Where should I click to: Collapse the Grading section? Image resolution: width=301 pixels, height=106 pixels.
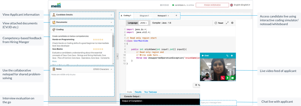tap(111, 30)
